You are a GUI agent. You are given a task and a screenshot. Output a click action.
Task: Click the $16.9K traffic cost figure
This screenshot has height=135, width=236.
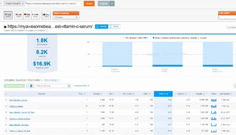pyautogui.click(x=42, y=64)
